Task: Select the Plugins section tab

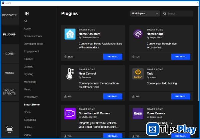Action: click(9, 34)
